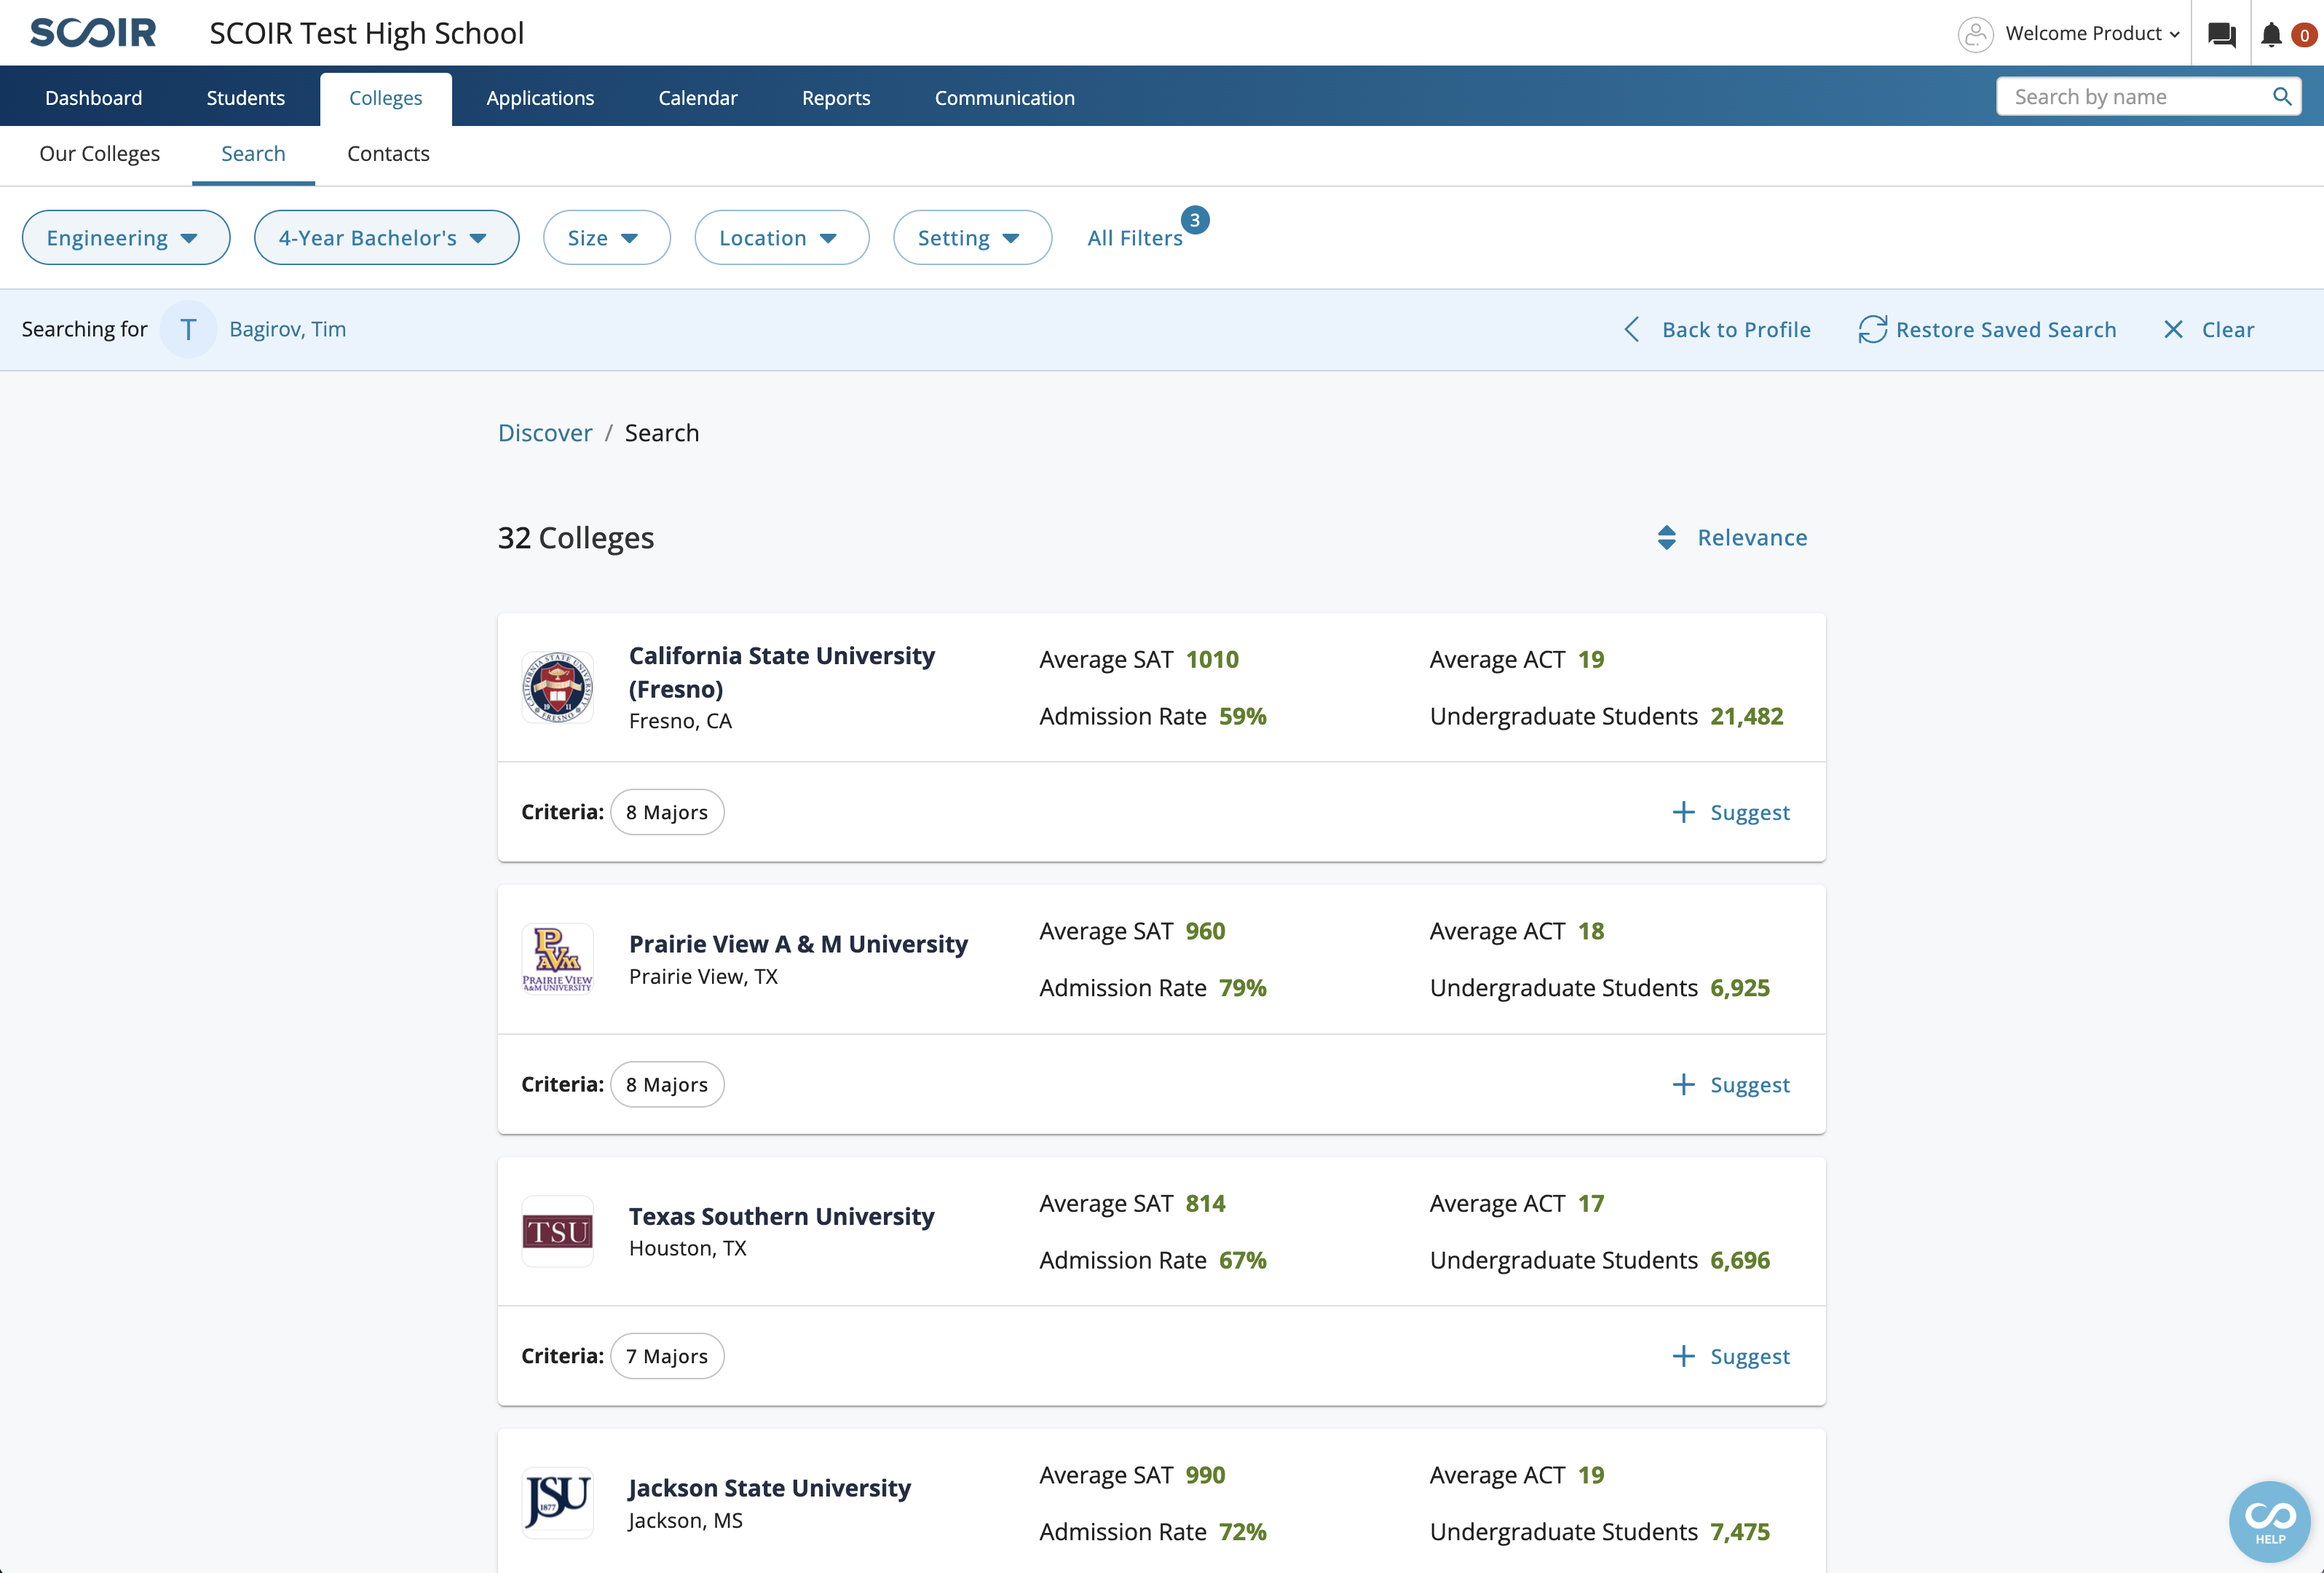Click the sort arrows icon beside Relevance

[x=1666, y=538]
